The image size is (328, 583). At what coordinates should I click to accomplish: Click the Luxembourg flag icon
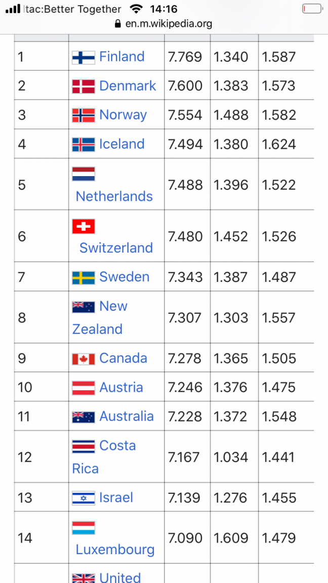84,528
